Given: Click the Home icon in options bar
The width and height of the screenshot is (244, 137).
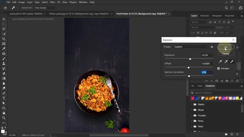Looking at the screenshot, I should [x=5, y=8].
